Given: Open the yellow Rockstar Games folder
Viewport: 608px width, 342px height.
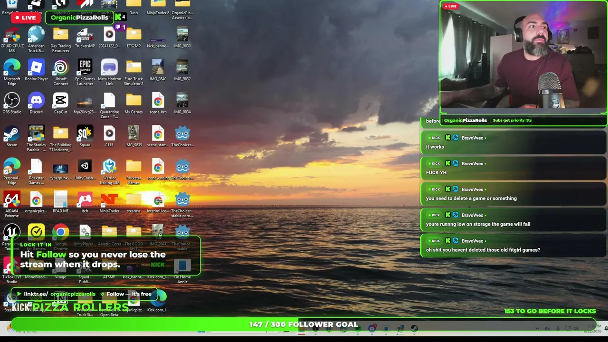Looking at the screenshot, I should (x=133, y=171).
